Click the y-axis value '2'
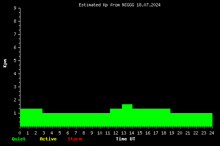This screenshot has width=220, height=146. (15, 100)
